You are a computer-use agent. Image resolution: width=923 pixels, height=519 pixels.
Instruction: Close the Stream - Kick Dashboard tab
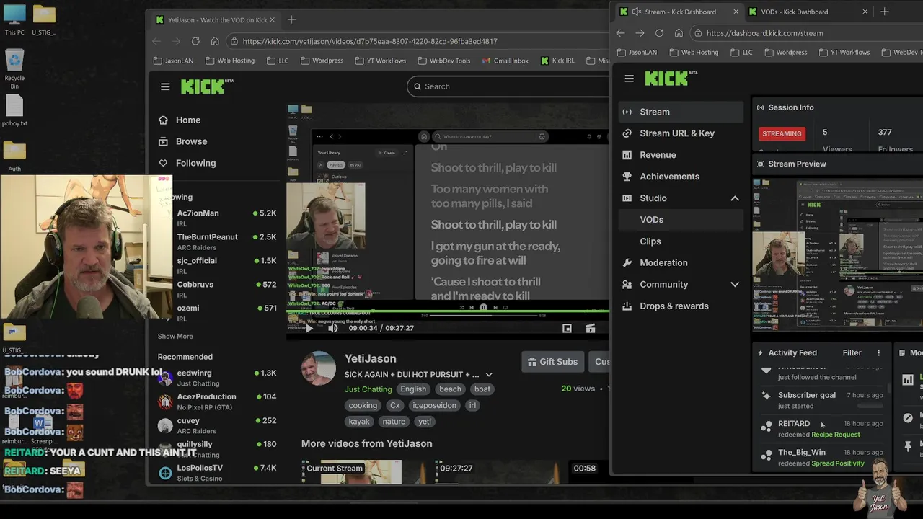(736, 12)
